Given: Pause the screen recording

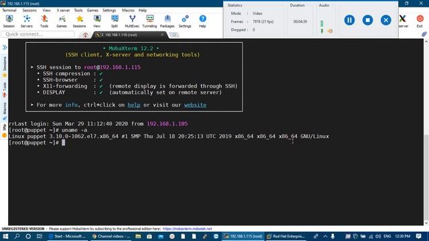Looking at the screenshot, I should [x=349, y=20].
